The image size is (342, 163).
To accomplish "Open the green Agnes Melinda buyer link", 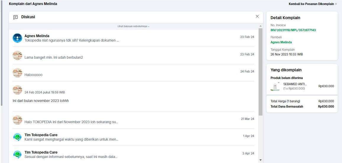I will point(281,42).
